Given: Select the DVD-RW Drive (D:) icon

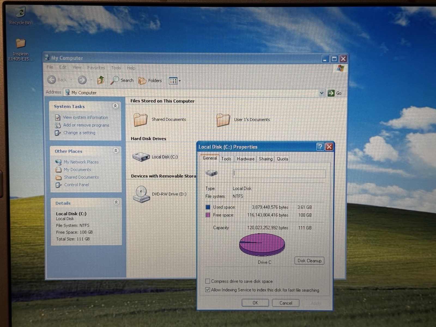Looking at the screenshot, I should click(141, 194).
